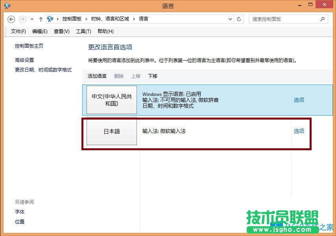Viewport: 336px width, 236px height.
Task: Click the language icon in the address bar
Action: (50, 18)
